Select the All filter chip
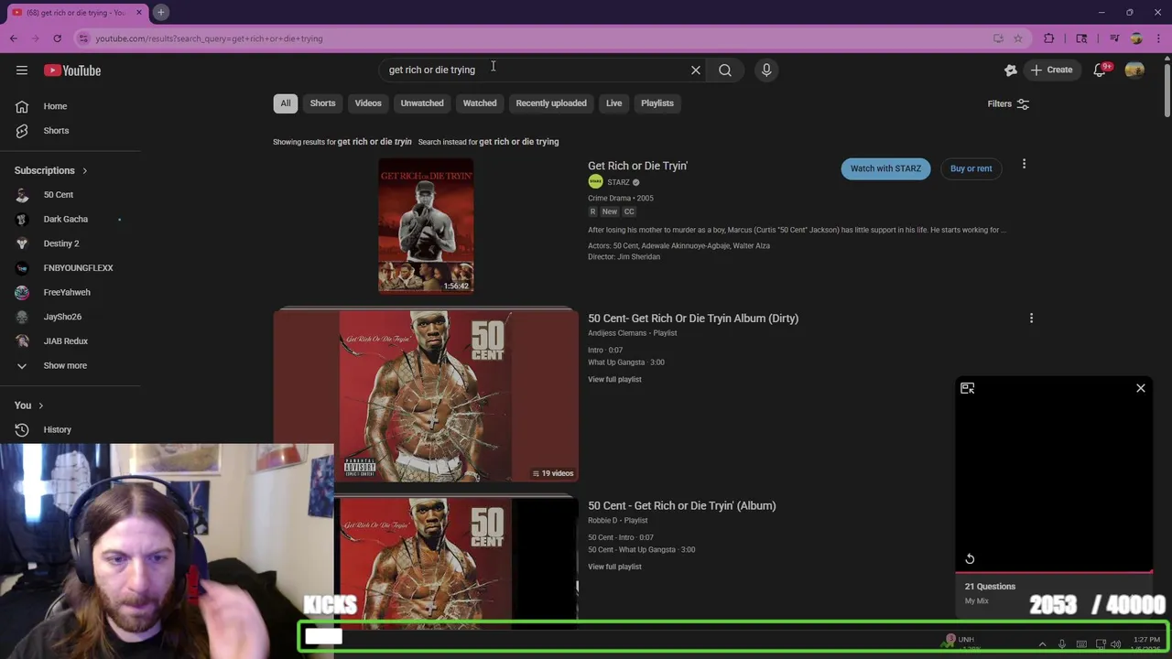 286,103
